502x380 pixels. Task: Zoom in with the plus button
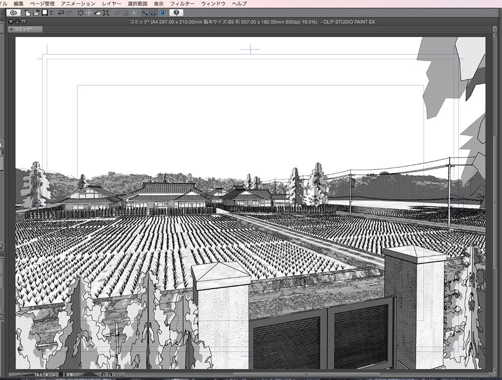[x=54, y=374]
